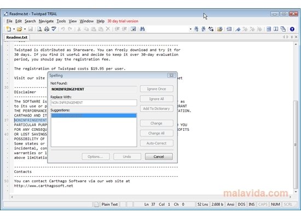The image size is (301, 219).
Task: Toggle the Word wrap toolbar icon
Action: (x=134, y=29)
